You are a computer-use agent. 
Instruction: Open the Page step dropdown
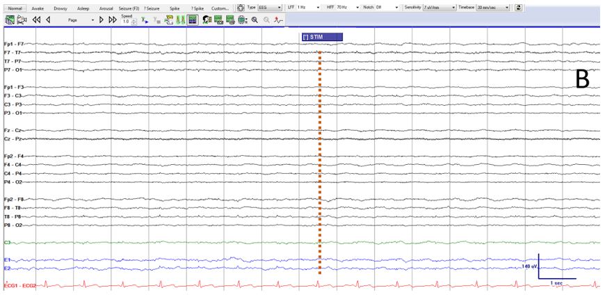(x=81, y=20)
